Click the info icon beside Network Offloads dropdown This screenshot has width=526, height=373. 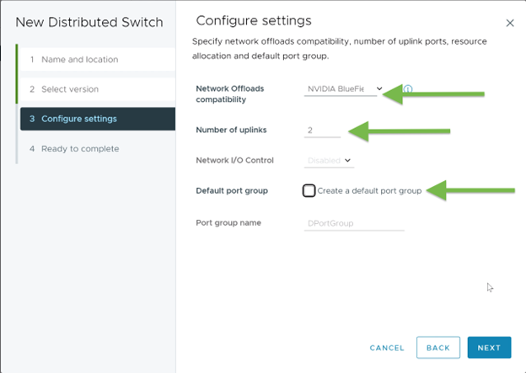pos(408,89)
